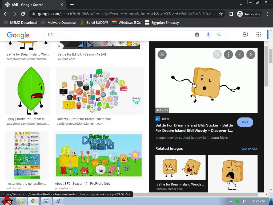Viewport: 273px width, 205px height.
Task: Show the previous image in preview
Action: (240, 54)
